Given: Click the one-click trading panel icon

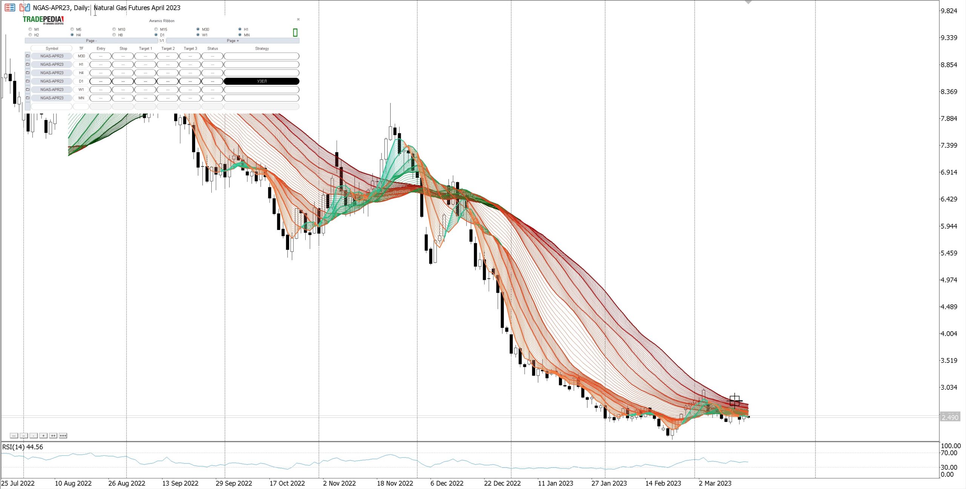Looking at the screenshot, I should tap(25, 7).
